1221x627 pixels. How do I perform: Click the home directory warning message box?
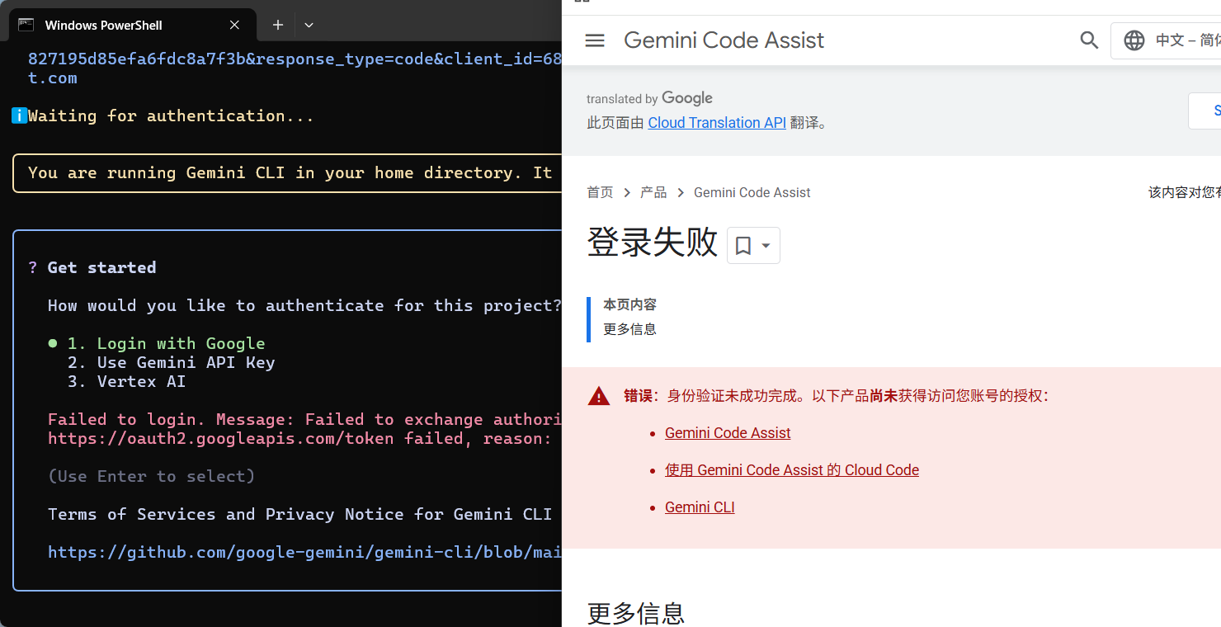[x=287, y=173]
